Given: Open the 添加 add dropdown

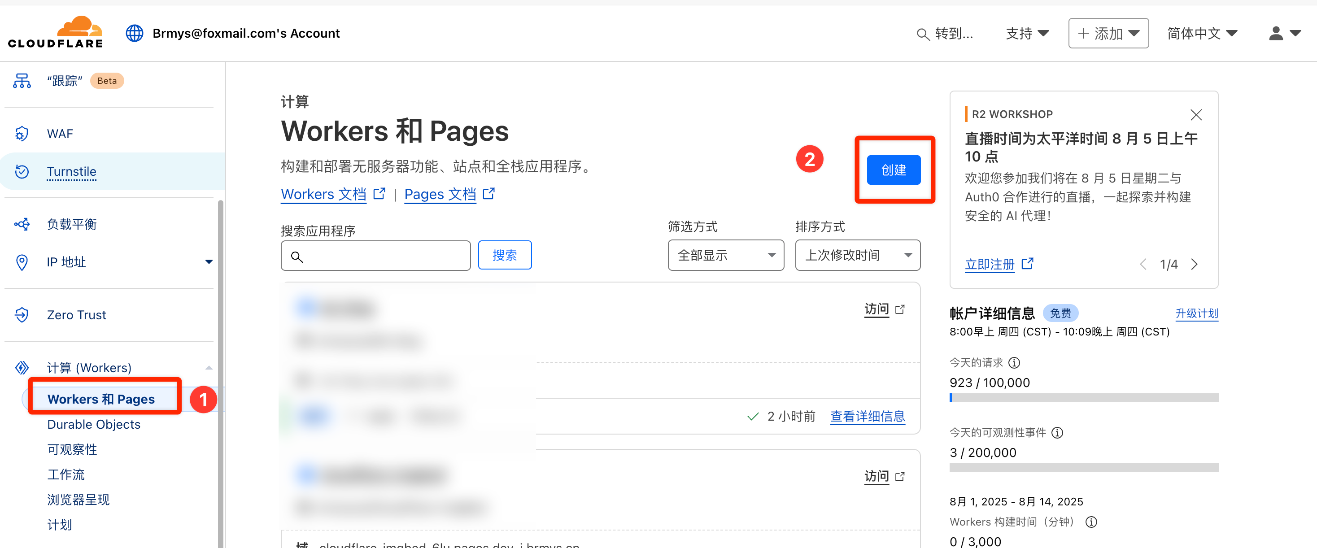Looking at the screenshot, I should point(1108,34).
